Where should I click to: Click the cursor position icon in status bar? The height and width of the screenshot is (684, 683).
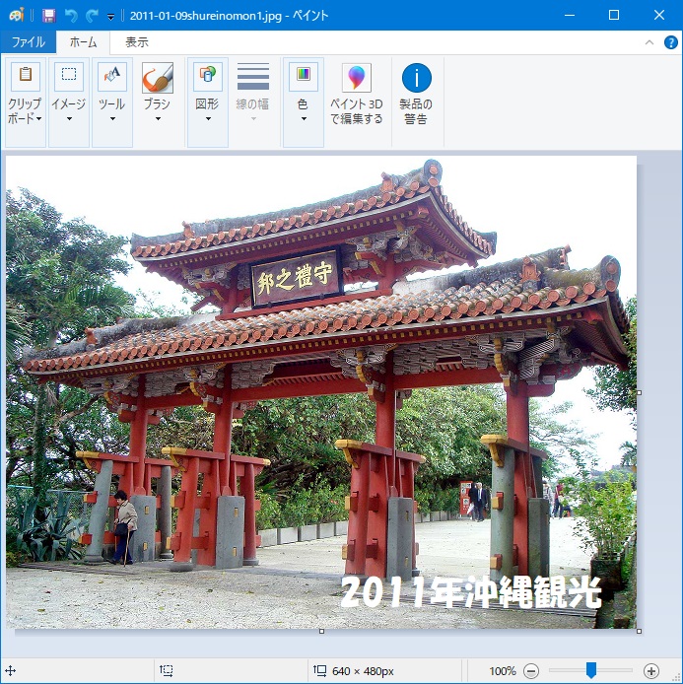(x=10, y=670)
